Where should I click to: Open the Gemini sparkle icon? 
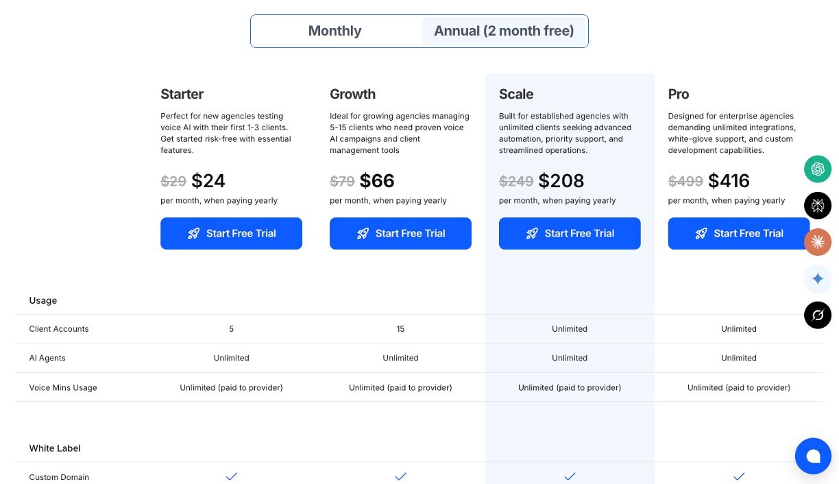coord(818,279)
